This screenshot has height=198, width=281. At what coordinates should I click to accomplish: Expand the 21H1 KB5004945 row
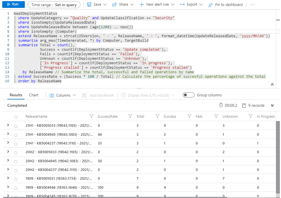tap(8, 134)
